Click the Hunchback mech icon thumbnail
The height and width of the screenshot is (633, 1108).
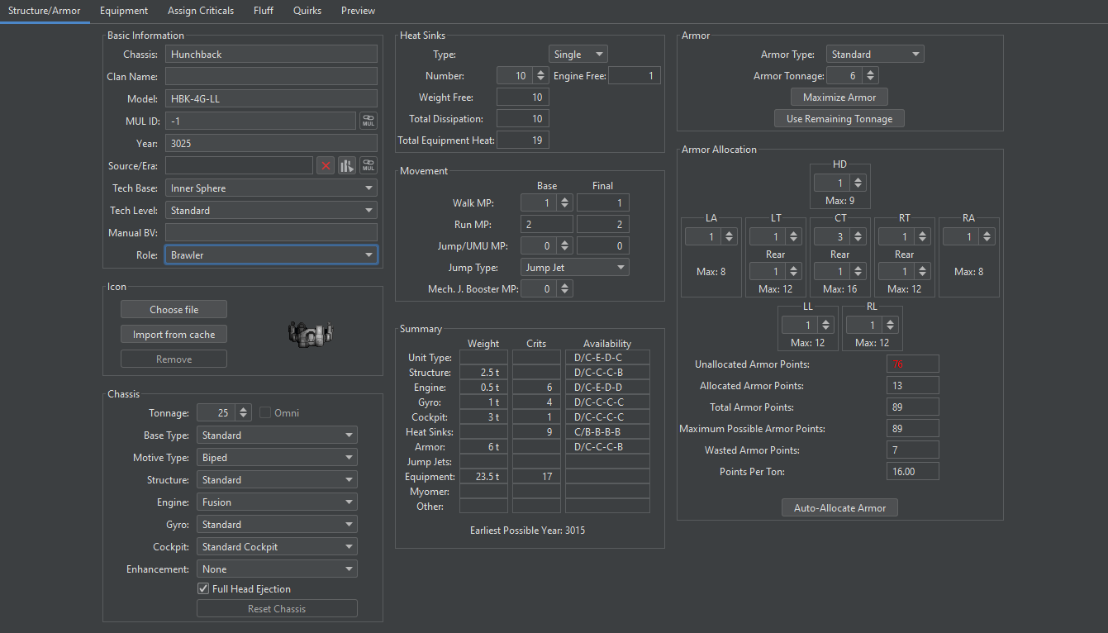[310, 333]
